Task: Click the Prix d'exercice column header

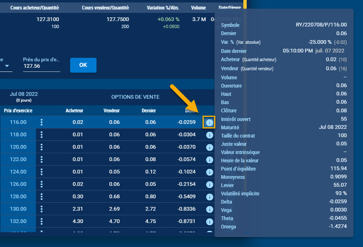Action: [18, 111]
